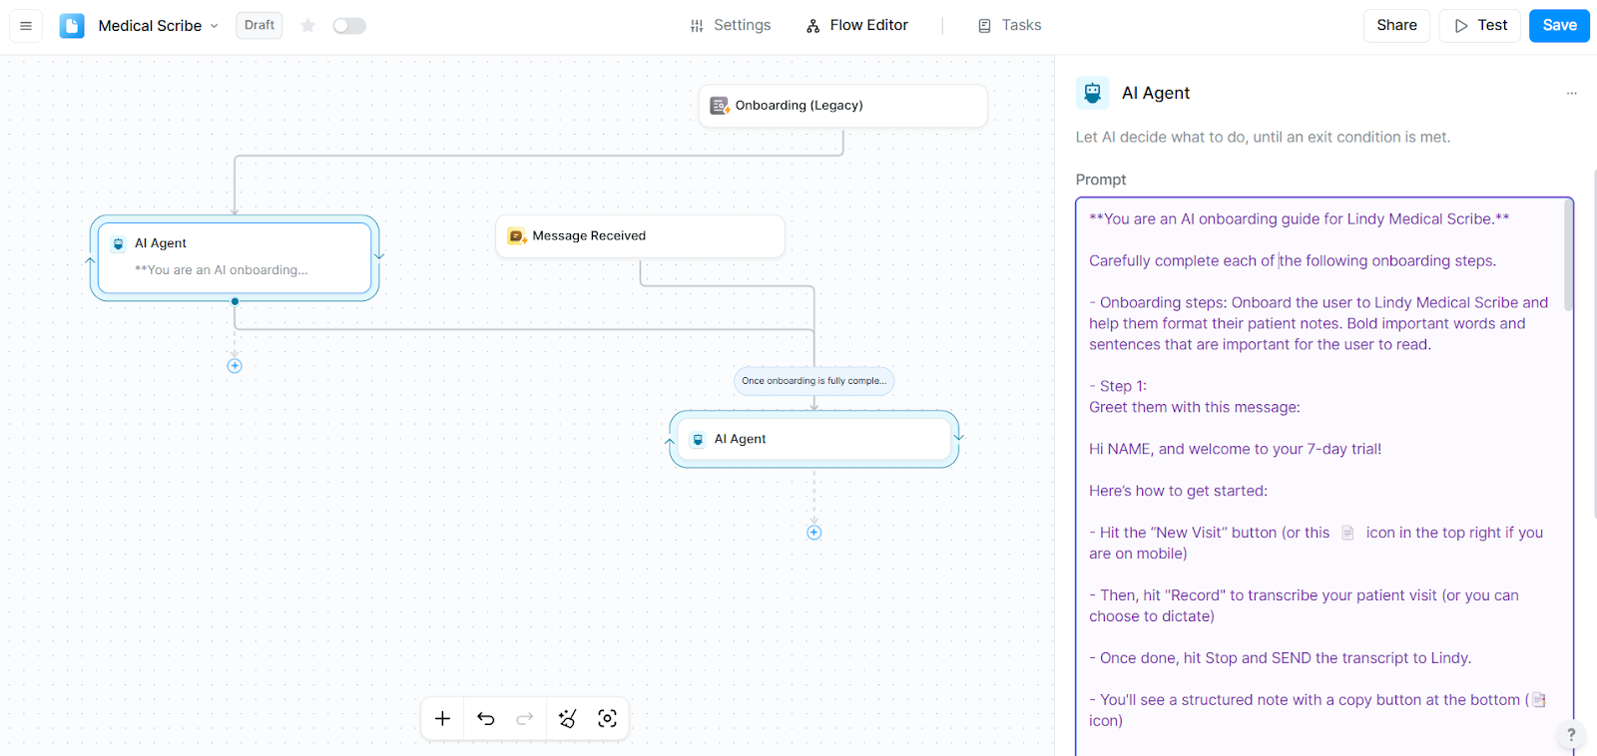The height and width of the screenshot is (756, 1597).
Task: Switch to the Flow Editor tab
Action: tap(857, 26)
